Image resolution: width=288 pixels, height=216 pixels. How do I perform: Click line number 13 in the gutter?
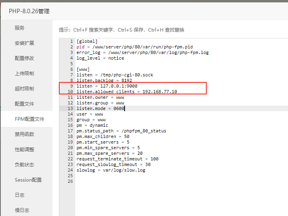pos(71,108)
